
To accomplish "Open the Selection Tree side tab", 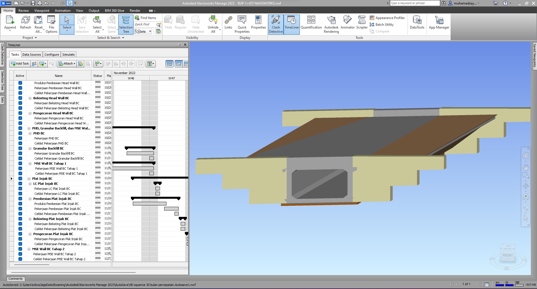I will [2, 80].
